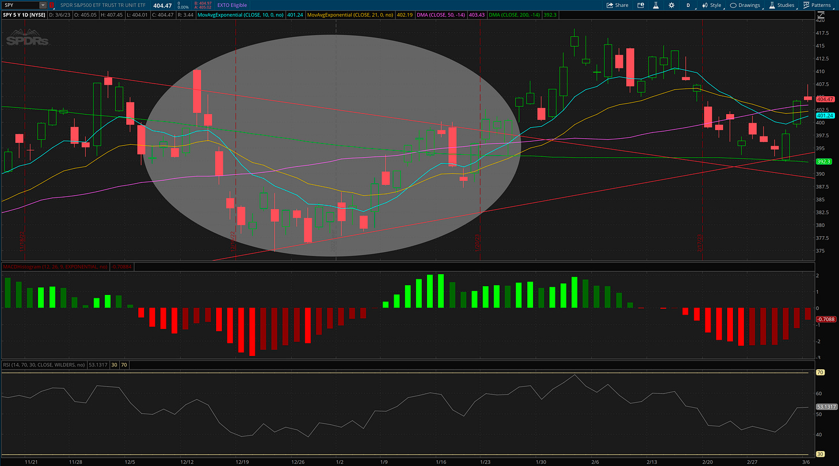Screen dimensions: 839x466
Task: Click the Share button
Action: 617,5
